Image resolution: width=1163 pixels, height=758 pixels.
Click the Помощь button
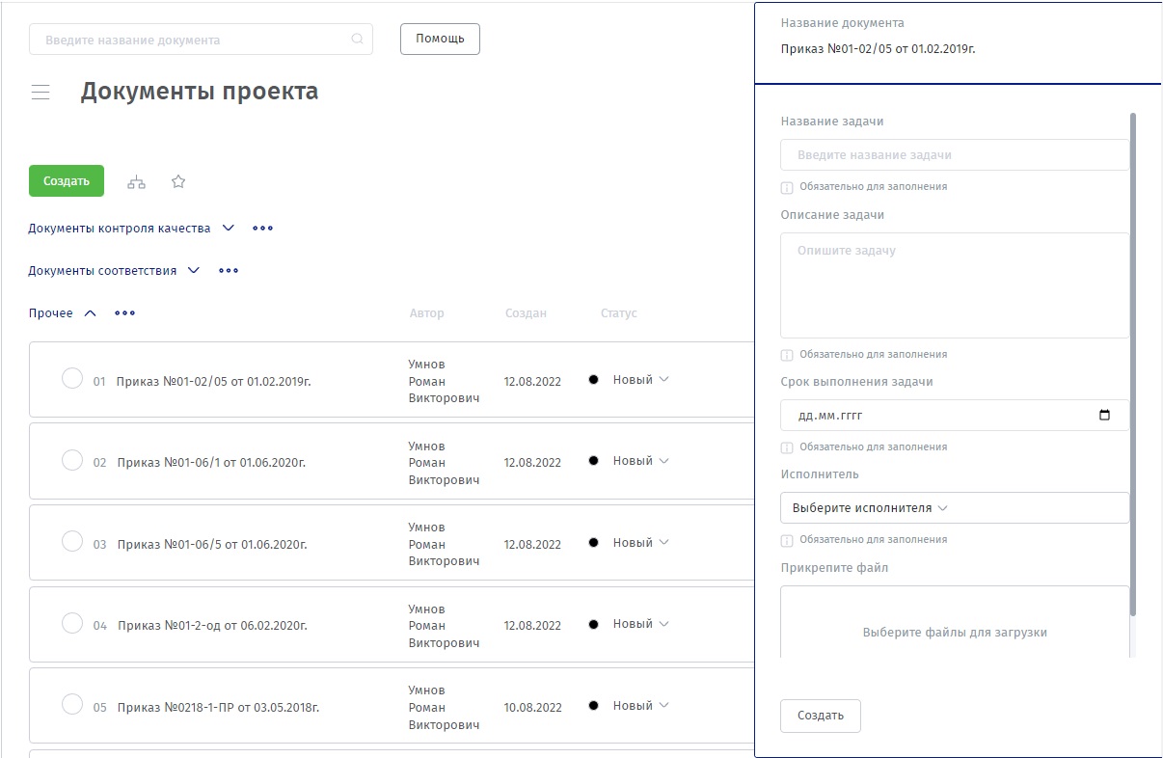440,39
